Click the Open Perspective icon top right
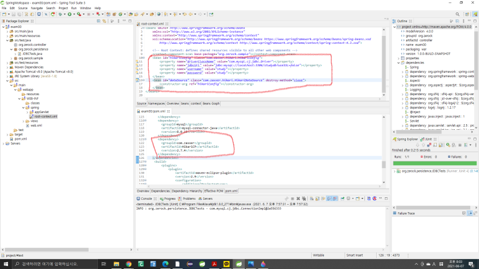The image size is (479, 269). 467,14
